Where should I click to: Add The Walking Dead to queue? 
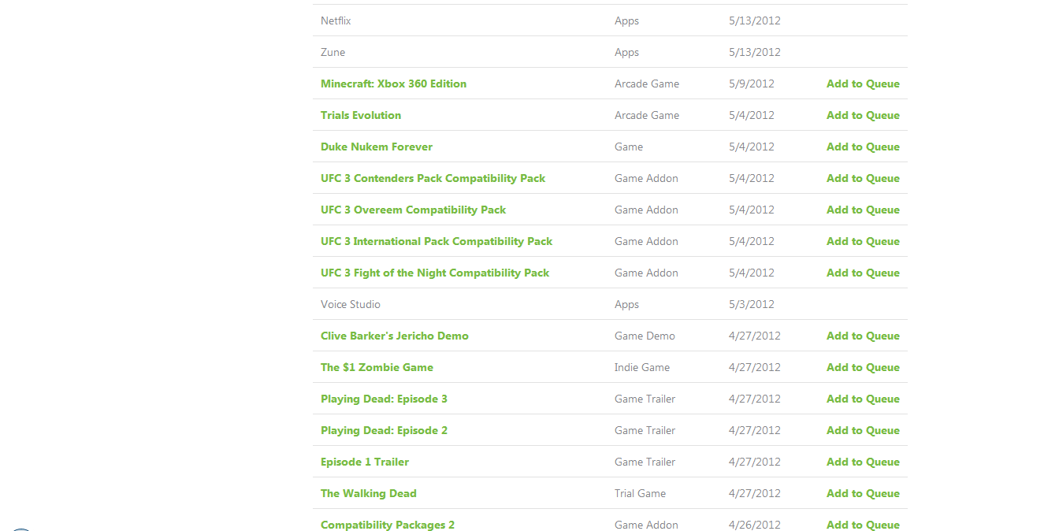tap(863, 493)
